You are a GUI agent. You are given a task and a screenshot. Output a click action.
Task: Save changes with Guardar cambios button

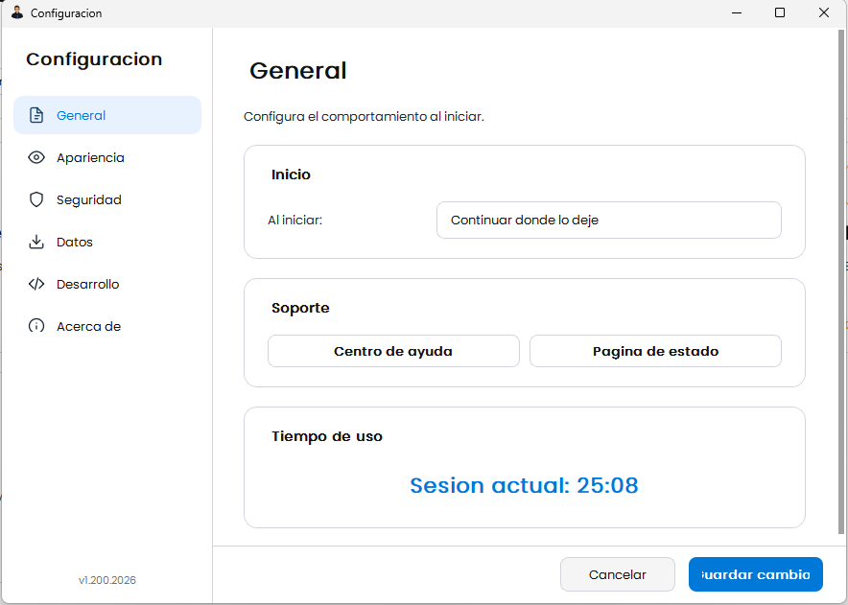tap(756, 574)
